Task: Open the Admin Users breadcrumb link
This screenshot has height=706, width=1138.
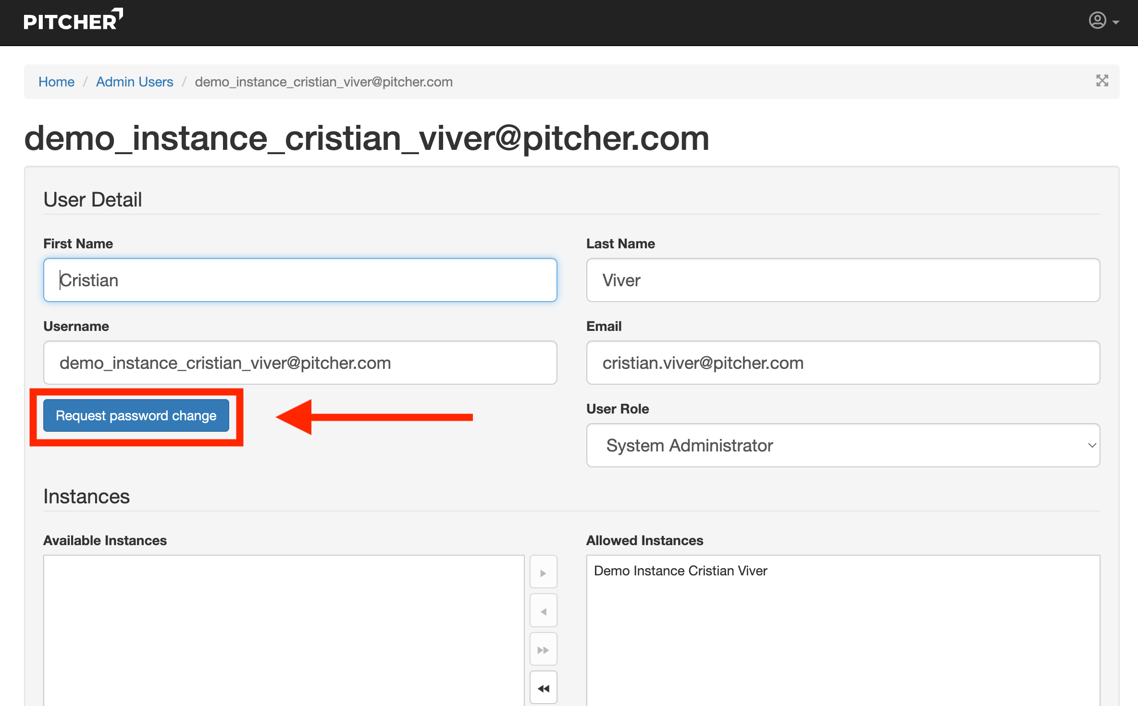Action: click(x=134, y=82)
